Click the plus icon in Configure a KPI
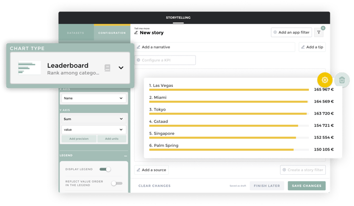Image resolution: width=354 pixels, height=206 pixels. point(139,60)
